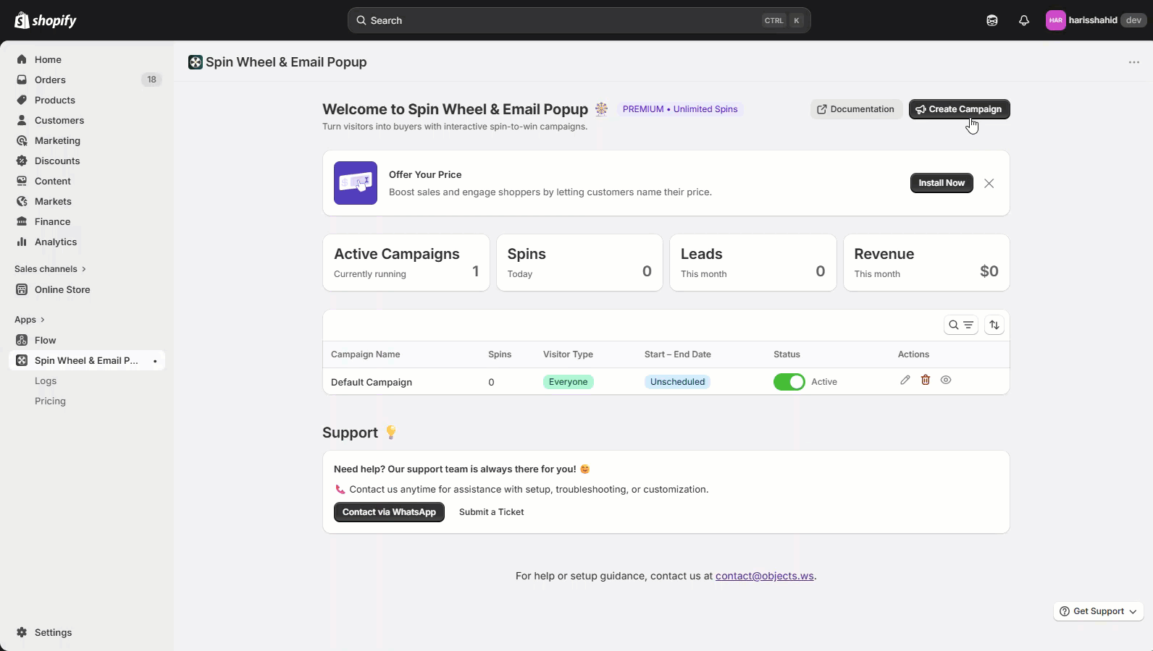Expand the Sales channels section

(x=51, y=269)
